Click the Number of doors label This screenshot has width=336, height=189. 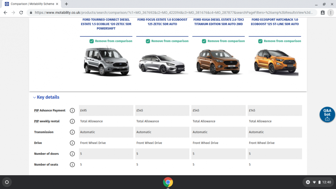point(46,154)
